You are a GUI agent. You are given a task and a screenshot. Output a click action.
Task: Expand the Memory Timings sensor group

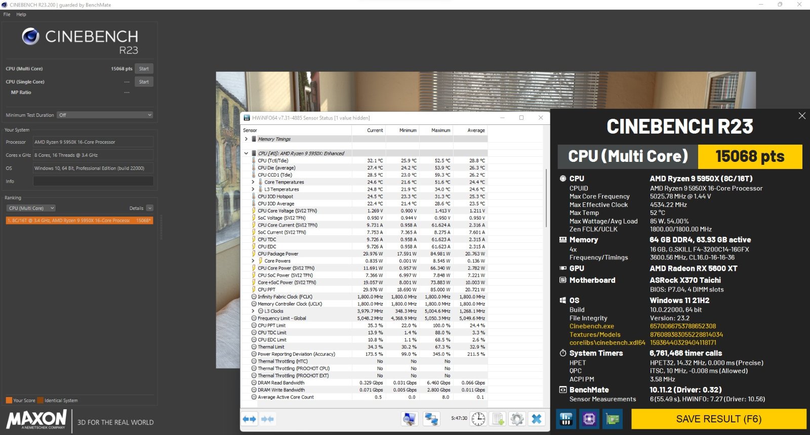click(x=246, y=139)
